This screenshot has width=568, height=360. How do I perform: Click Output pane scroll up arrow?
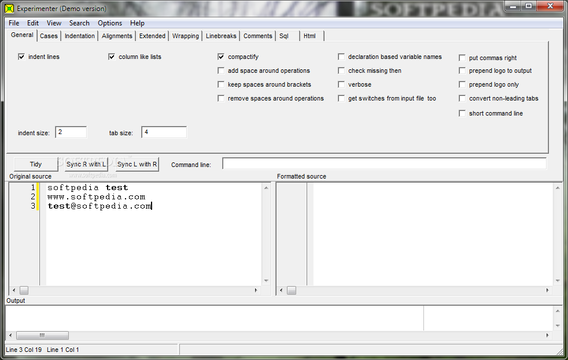[x=558, y=311]
